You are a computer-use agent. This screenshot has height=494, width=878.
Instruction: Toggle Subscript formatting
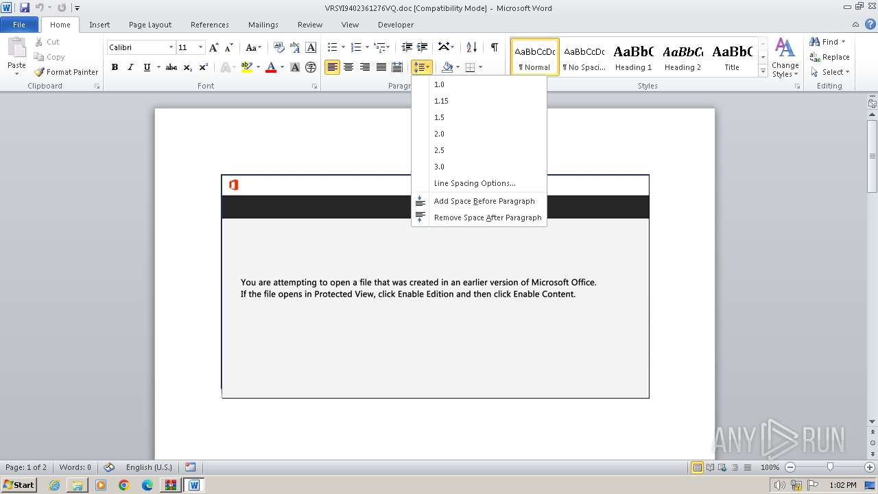[187, 67]
